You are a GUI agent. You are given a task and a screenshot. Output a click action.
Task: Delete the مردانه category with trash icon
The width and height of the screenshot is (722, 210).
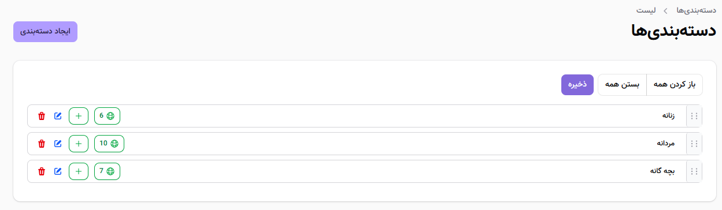click(x=41, y=144)
